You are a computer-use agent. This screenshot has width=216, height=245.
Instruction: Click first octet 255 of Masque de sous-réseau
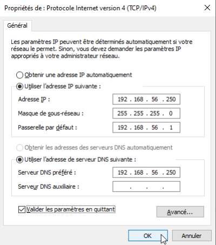pos(123,114)
